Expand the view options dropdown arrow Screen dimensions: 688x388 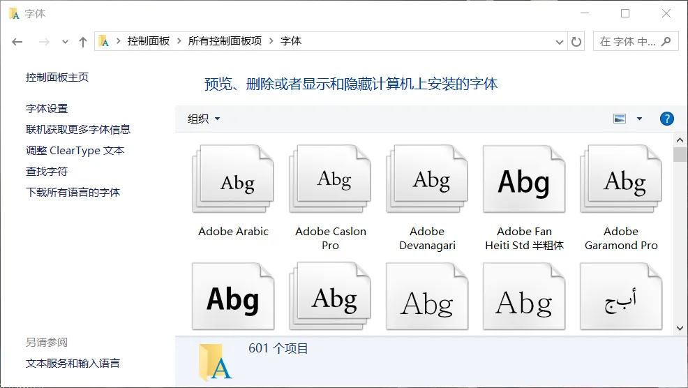pyautogui.click(x=639, y=119)
